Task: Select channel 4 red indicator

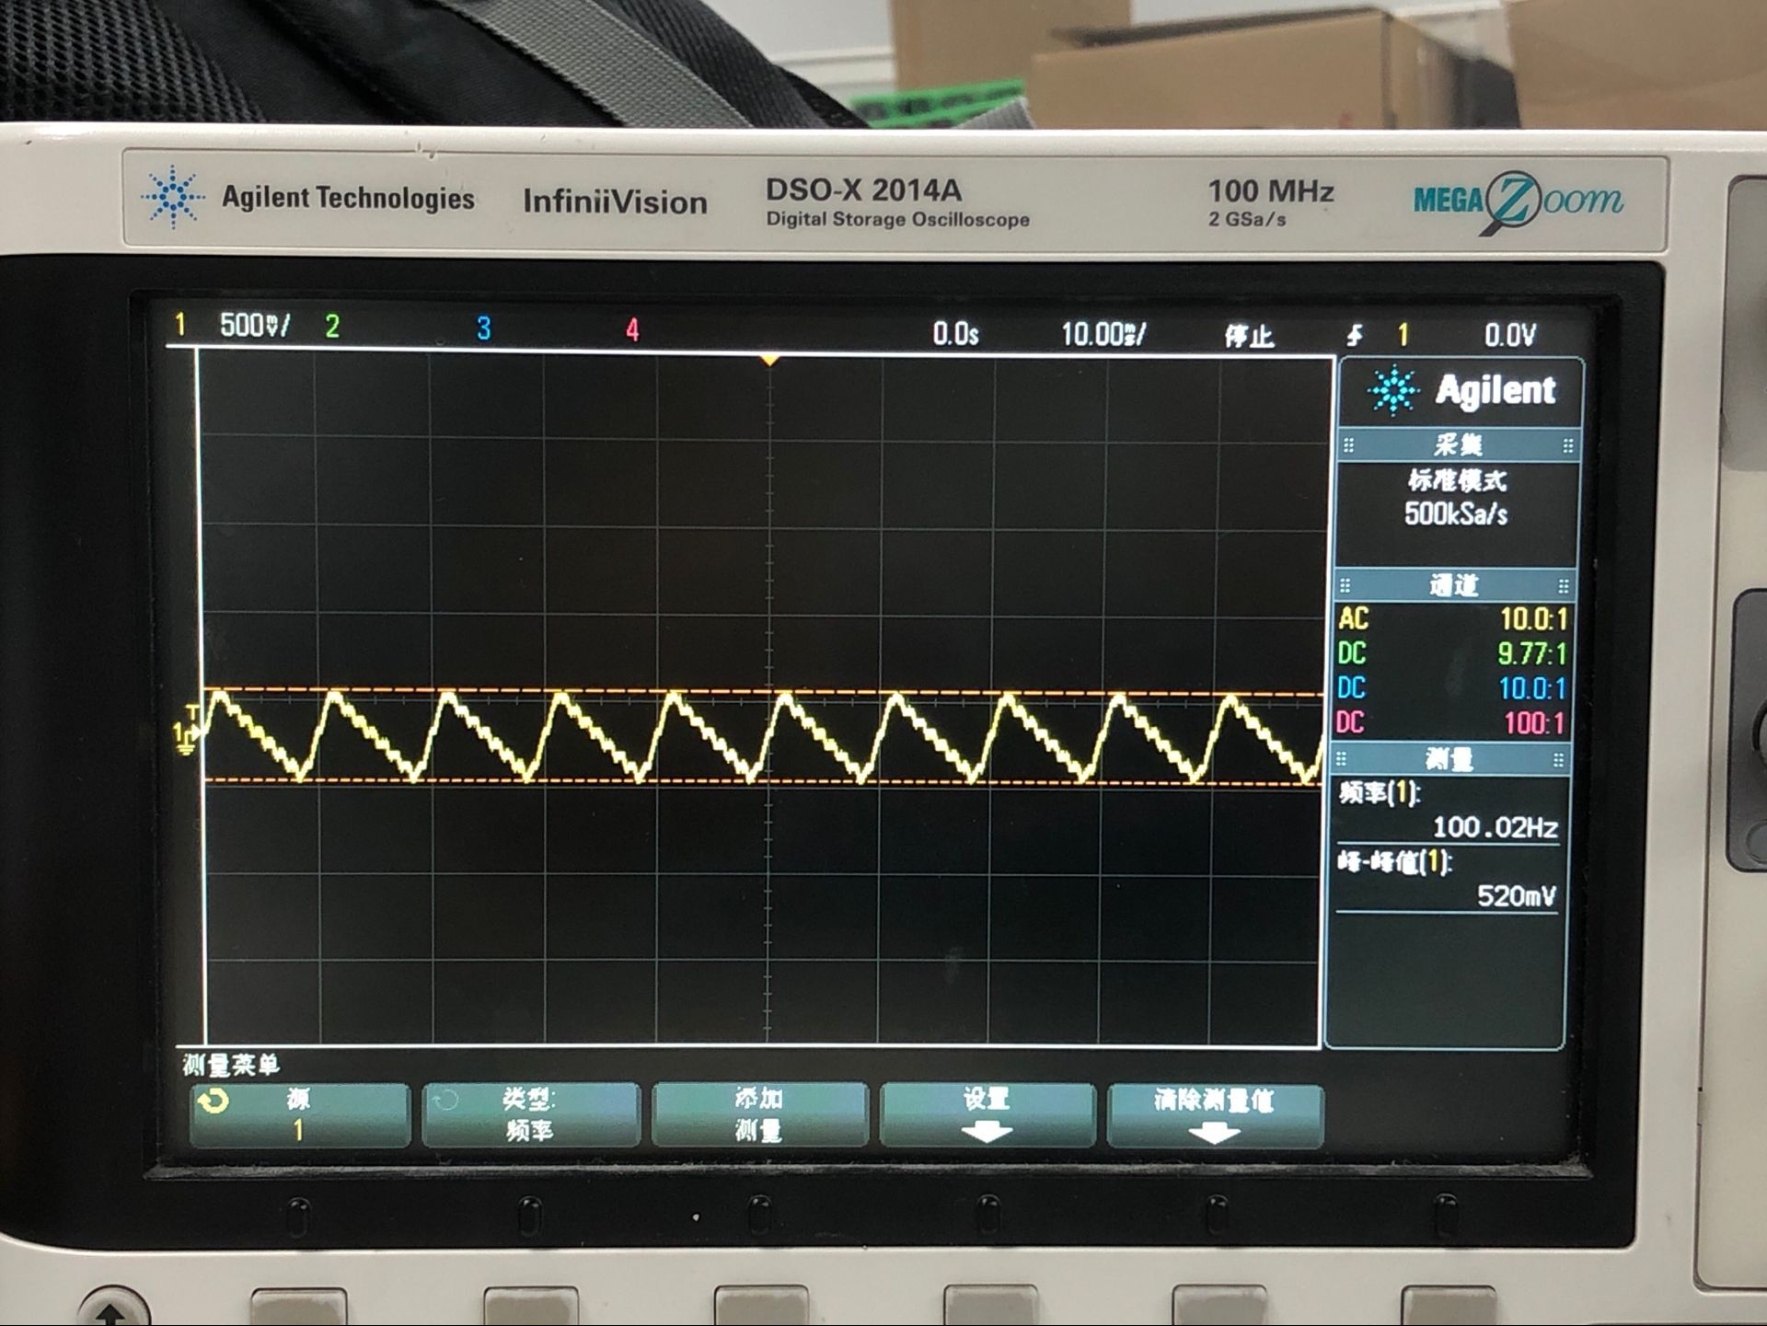Action: click(x=632, y=330)
